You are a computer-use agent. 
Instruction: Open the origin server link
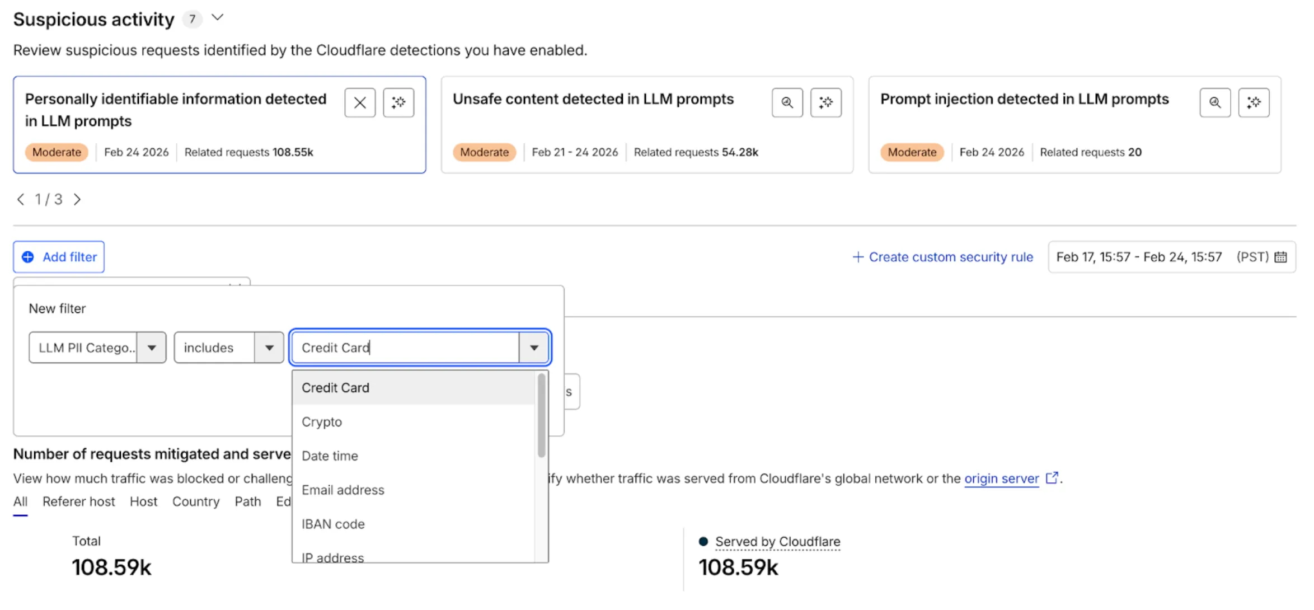point(1001,478)
